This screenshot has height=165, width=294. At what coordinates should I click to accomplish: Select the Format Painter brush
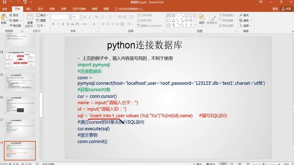point(11,26)
